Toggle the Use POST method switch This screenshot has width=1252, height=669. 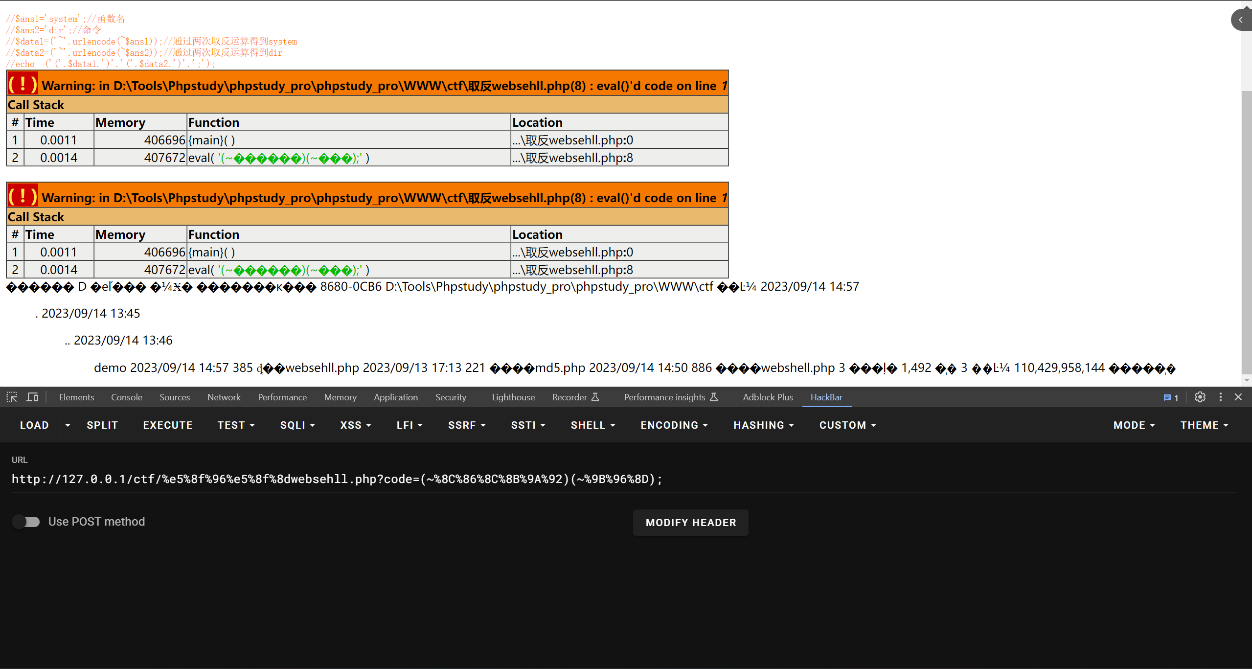click(x=26, y=522)
